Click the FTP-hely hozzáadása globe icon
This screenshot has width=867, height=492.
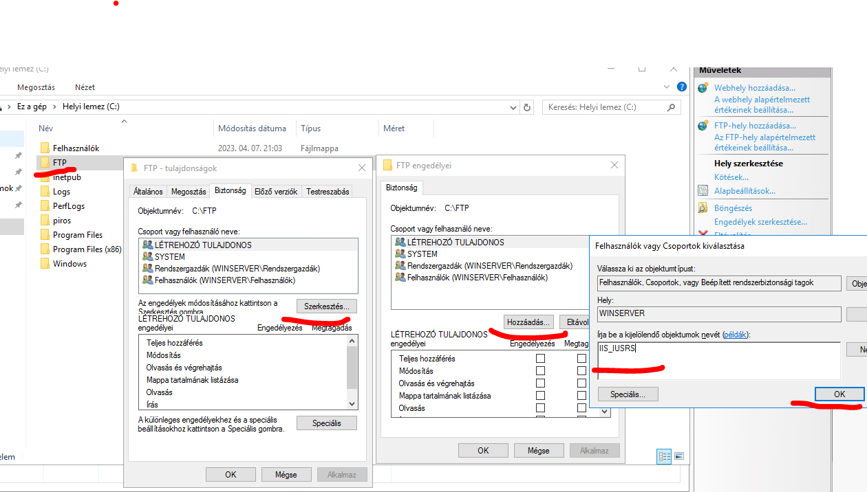[x=703, y=126]
